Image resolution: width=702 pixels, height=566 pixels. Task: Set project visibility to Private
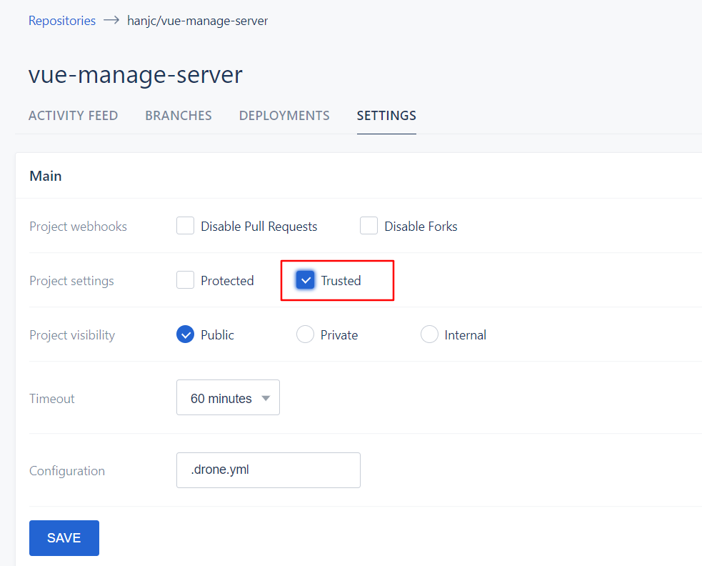pos(306,335)
